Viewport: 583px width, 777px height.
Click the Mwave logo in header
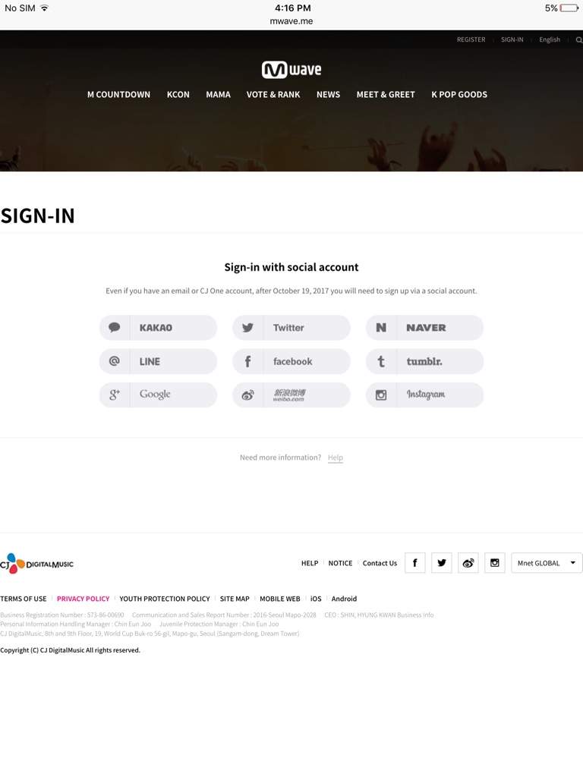pos(291,70)
